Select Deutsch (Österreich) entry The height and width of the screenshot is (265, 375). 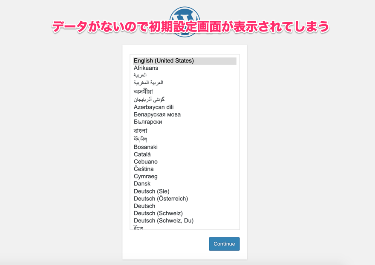pos(161,199)
